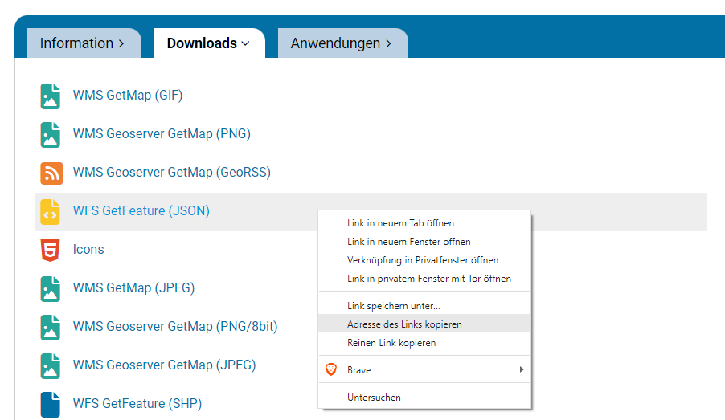
Task: Select 'Untersuchen' from the context menu
Action: 374,398
